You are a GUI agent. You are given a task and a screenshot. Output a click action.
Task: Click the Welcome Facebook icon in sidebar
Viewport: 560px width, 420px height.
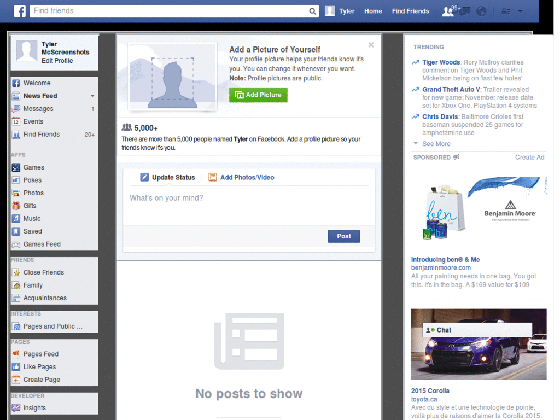coord(16,83)
